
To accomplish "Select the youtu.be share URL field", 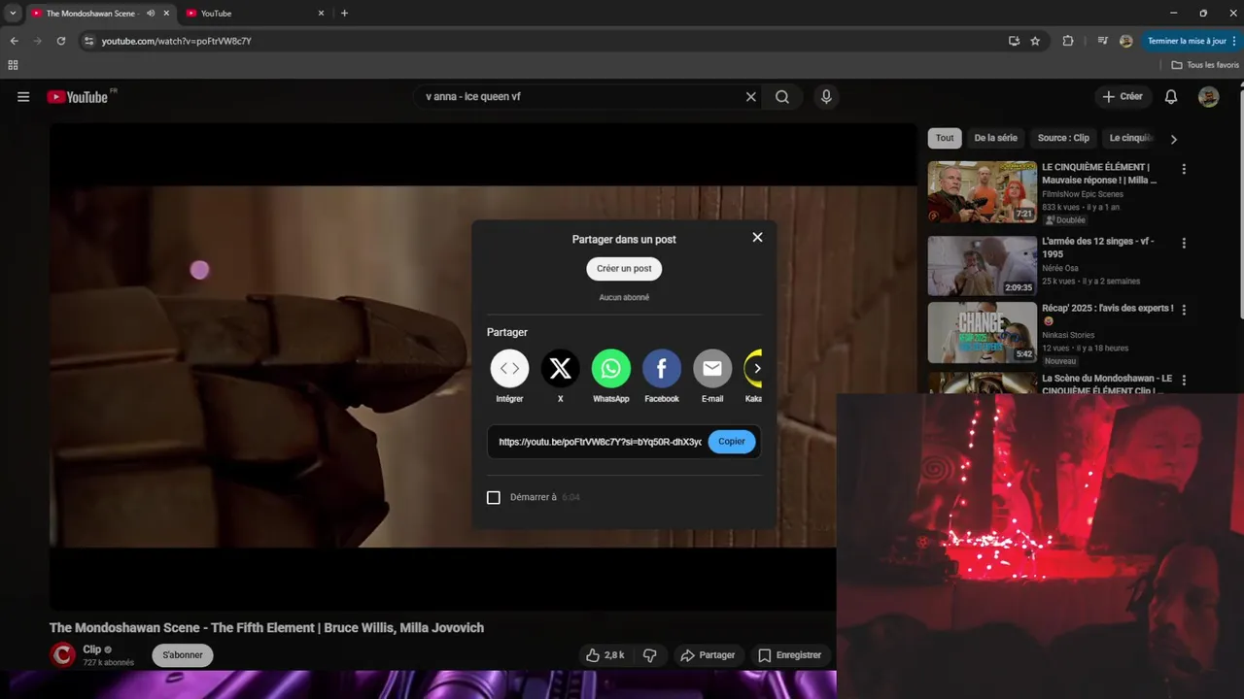I will pos(600,442).
